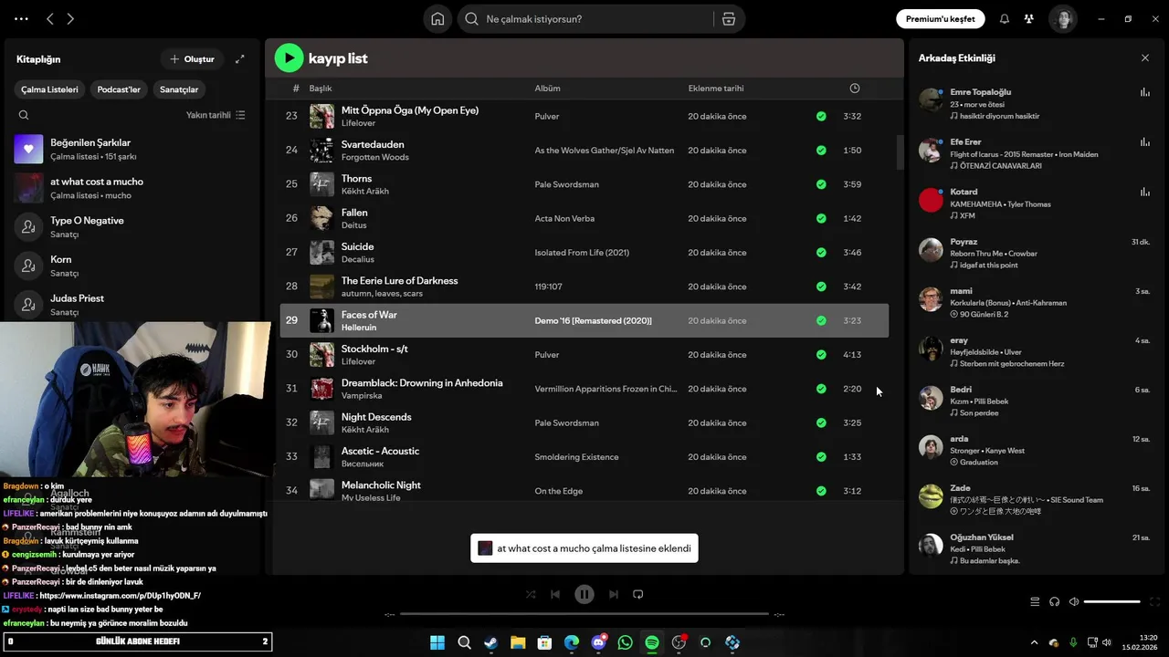Open Efe Erer friend profile picture
This screenshot has height=657, width=1169.
click(931, 151)
